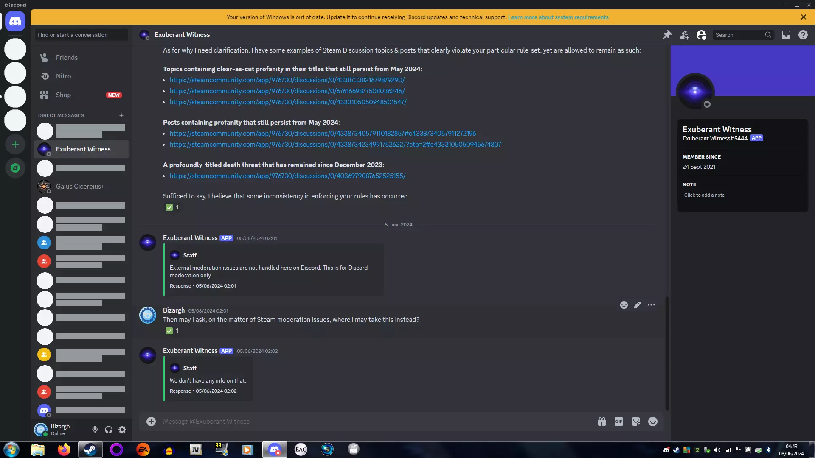This screenshot has height=458, width=815.
Task: Create a new DM with plus icon
Action: coord(121,115)
